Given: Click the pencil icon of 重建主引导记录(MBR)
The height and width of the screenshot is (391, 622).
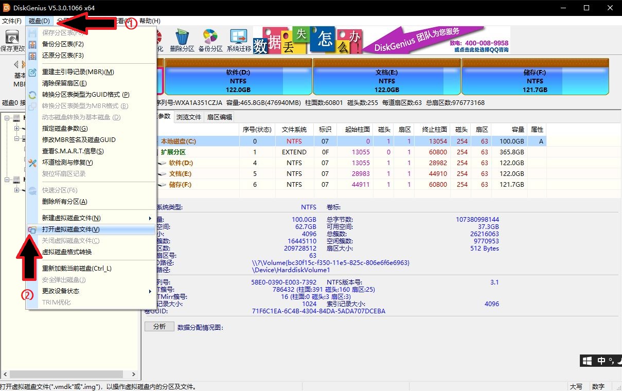Looking at the screenshot, I should (32, 72).
